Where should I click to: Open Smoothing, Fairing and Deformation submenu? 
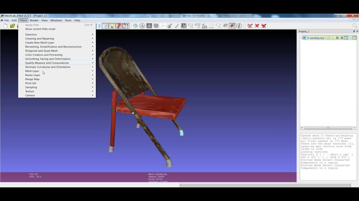click(x=57, y=59)
